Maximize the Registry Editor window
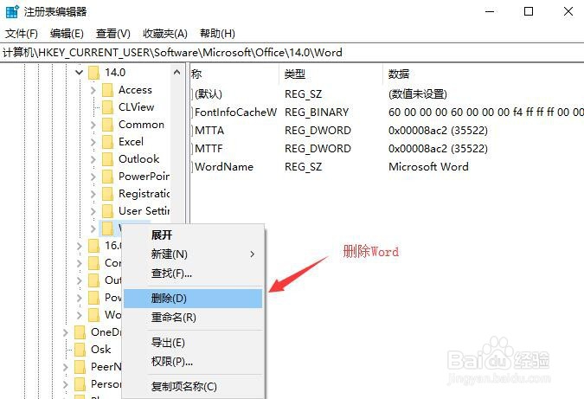This screenshot has width=584, height=399. click(x=528, y=11)
